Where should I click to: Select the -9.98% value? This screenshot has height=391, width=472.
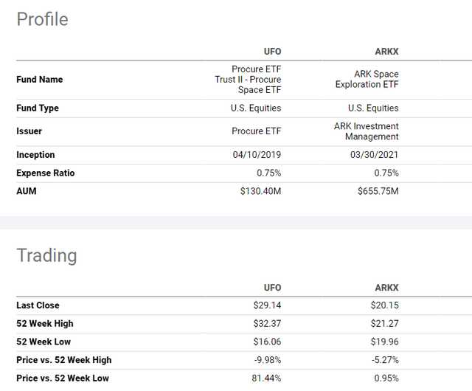[x=268, y=360]
